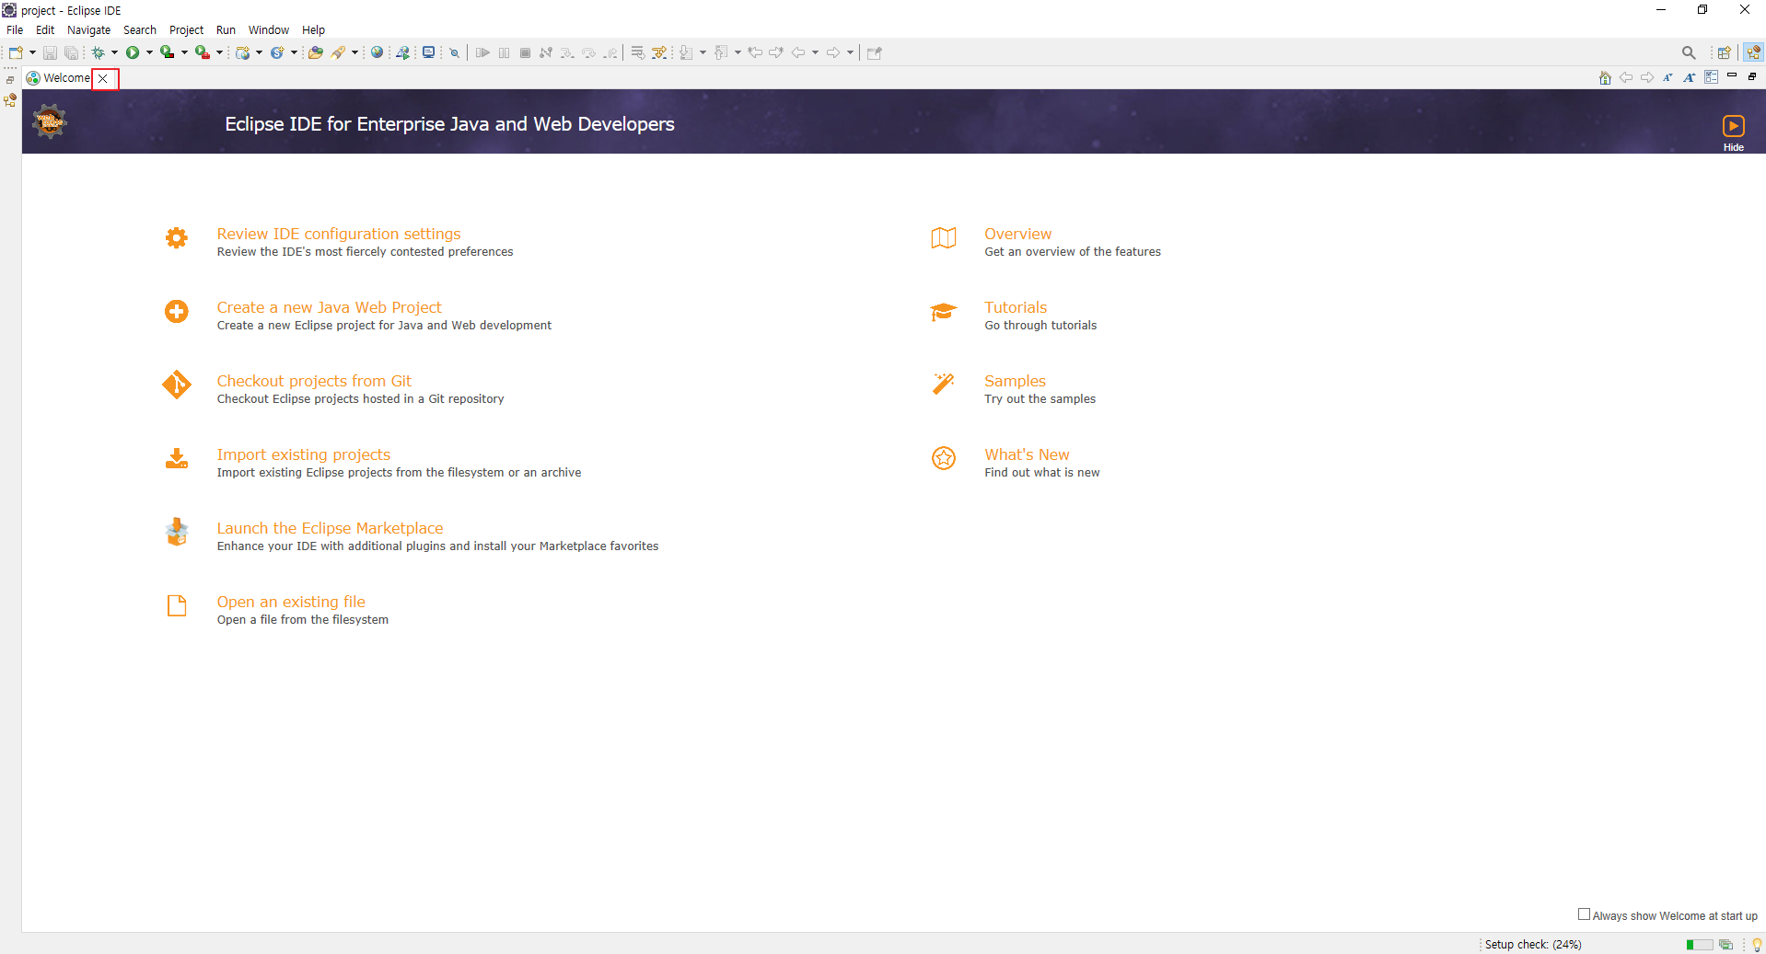Expand the Back history dropdown arrow
1766x954 pixels.
pos(815,52)
